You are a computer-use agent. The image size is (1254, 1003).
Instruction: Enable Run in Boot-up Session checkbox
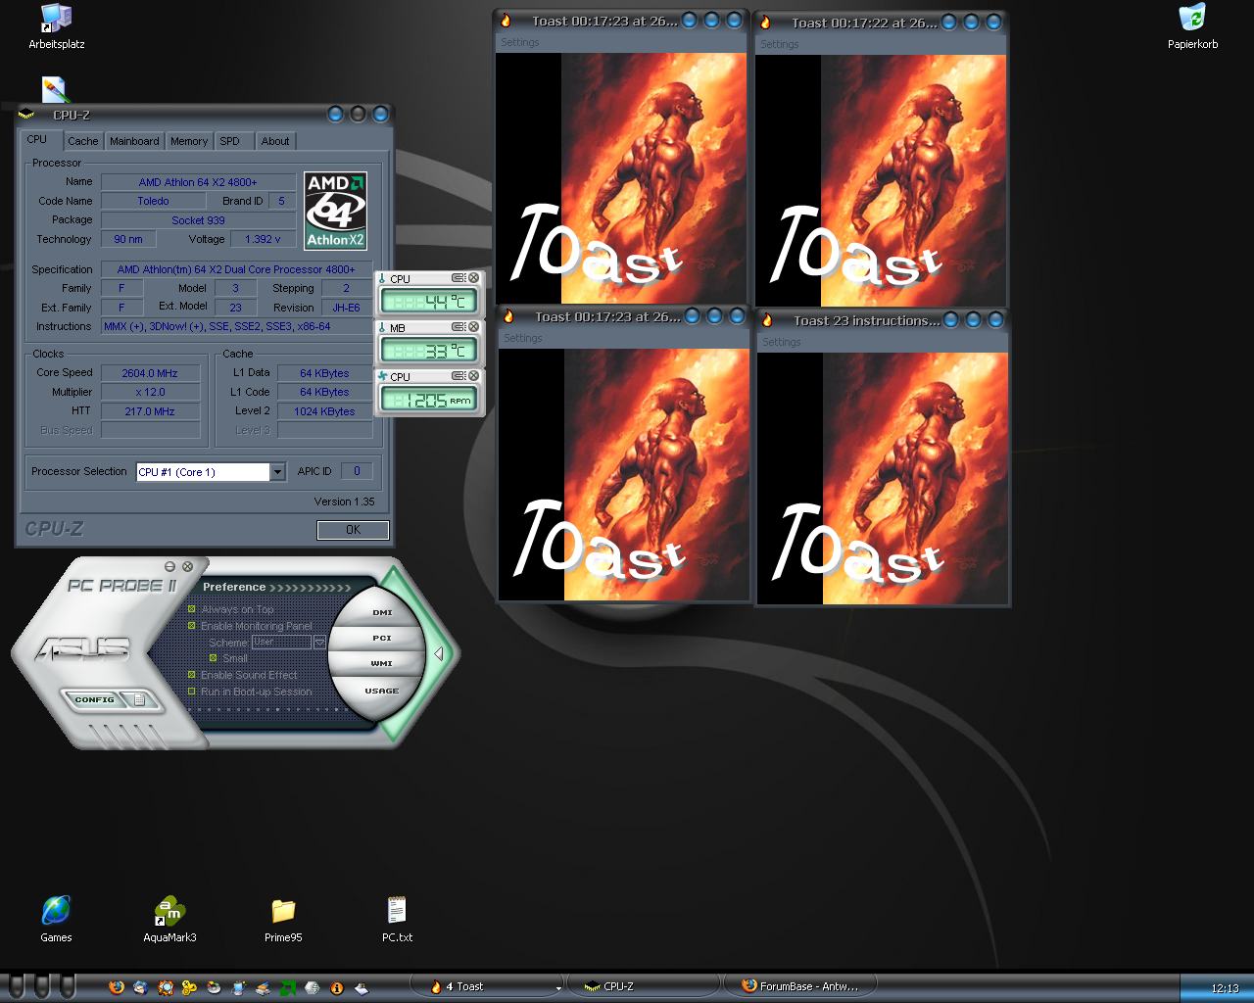click(x=192, y=692)
